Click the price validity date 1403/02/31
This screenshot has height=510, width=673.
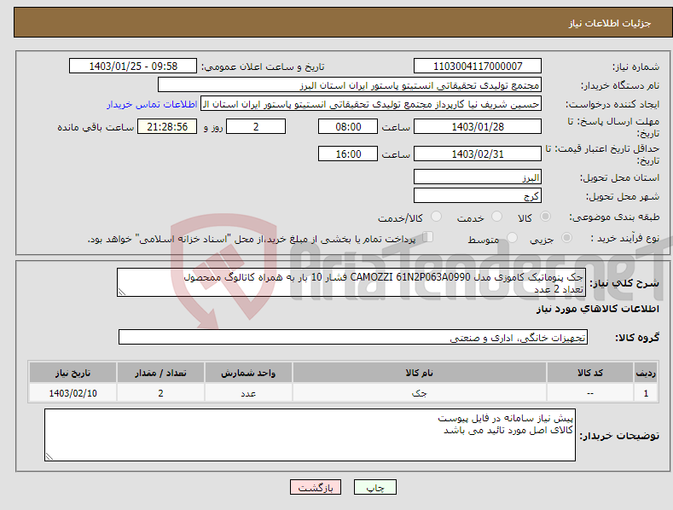click(x=478, y=154)
